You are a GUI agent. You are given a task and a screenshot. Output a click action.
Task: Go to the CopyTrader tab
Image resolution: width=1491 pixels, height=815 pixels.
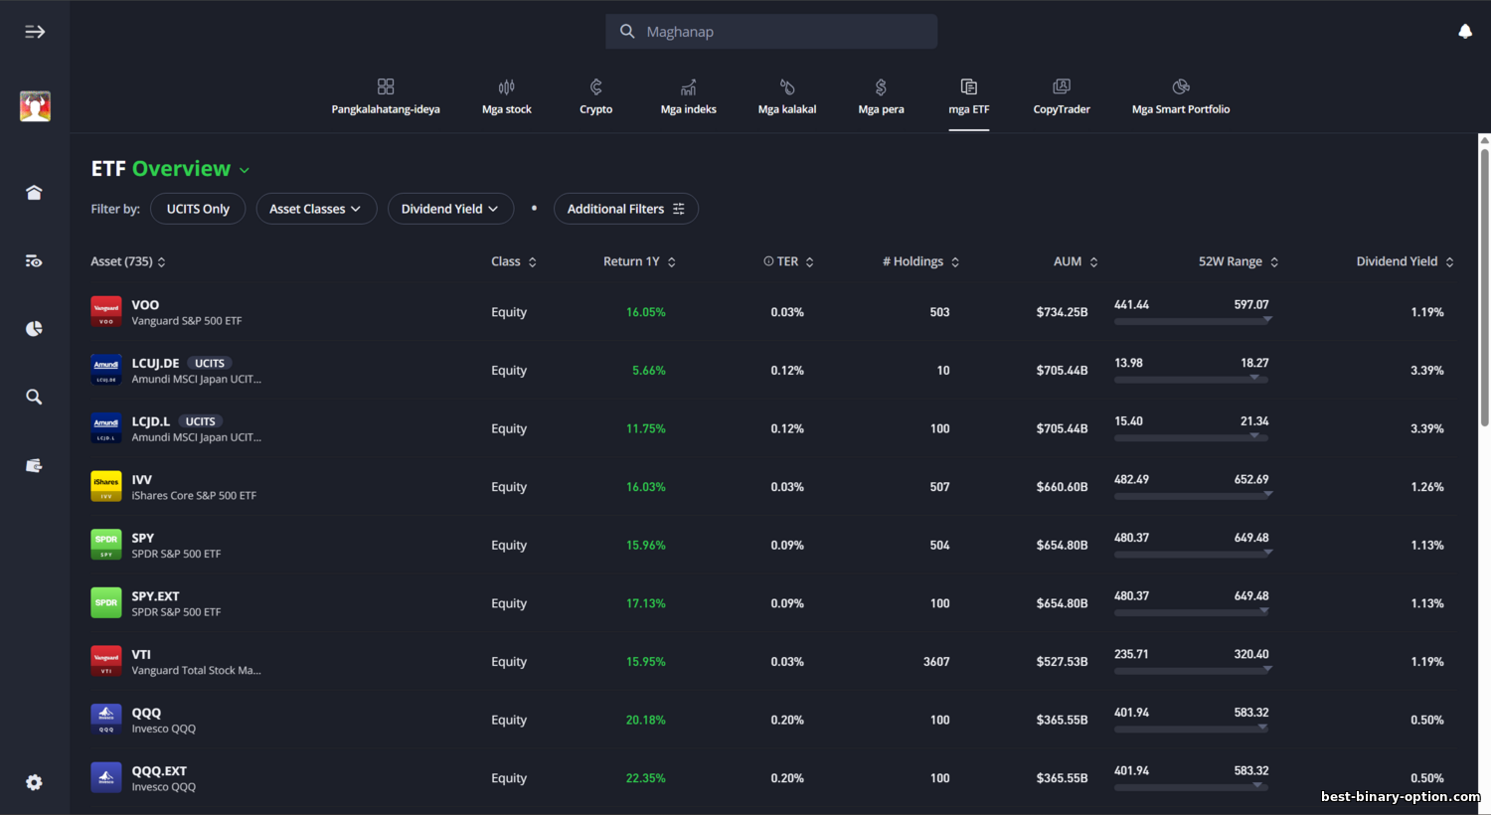pyautogui.click(x=1061, y=96)
